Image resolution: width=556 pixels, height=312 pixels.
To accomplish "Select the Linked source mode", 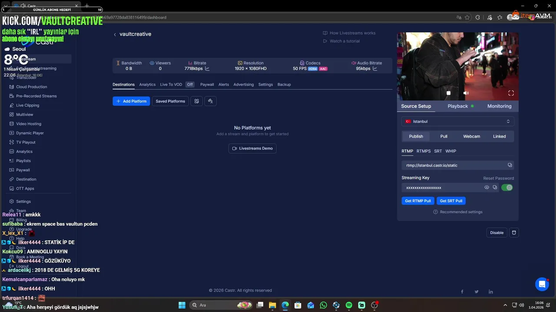I will [x=499, y=136].
